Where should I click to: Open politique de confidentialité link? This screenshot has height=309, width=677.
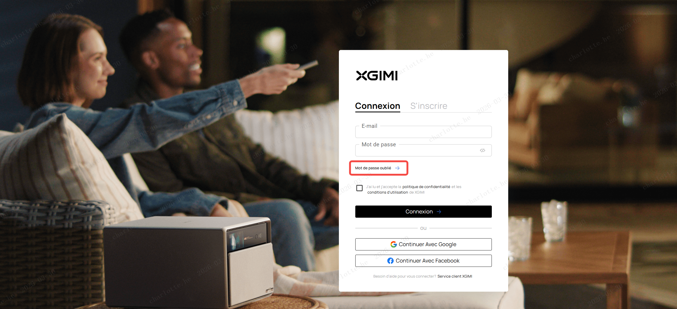[426, 187]
